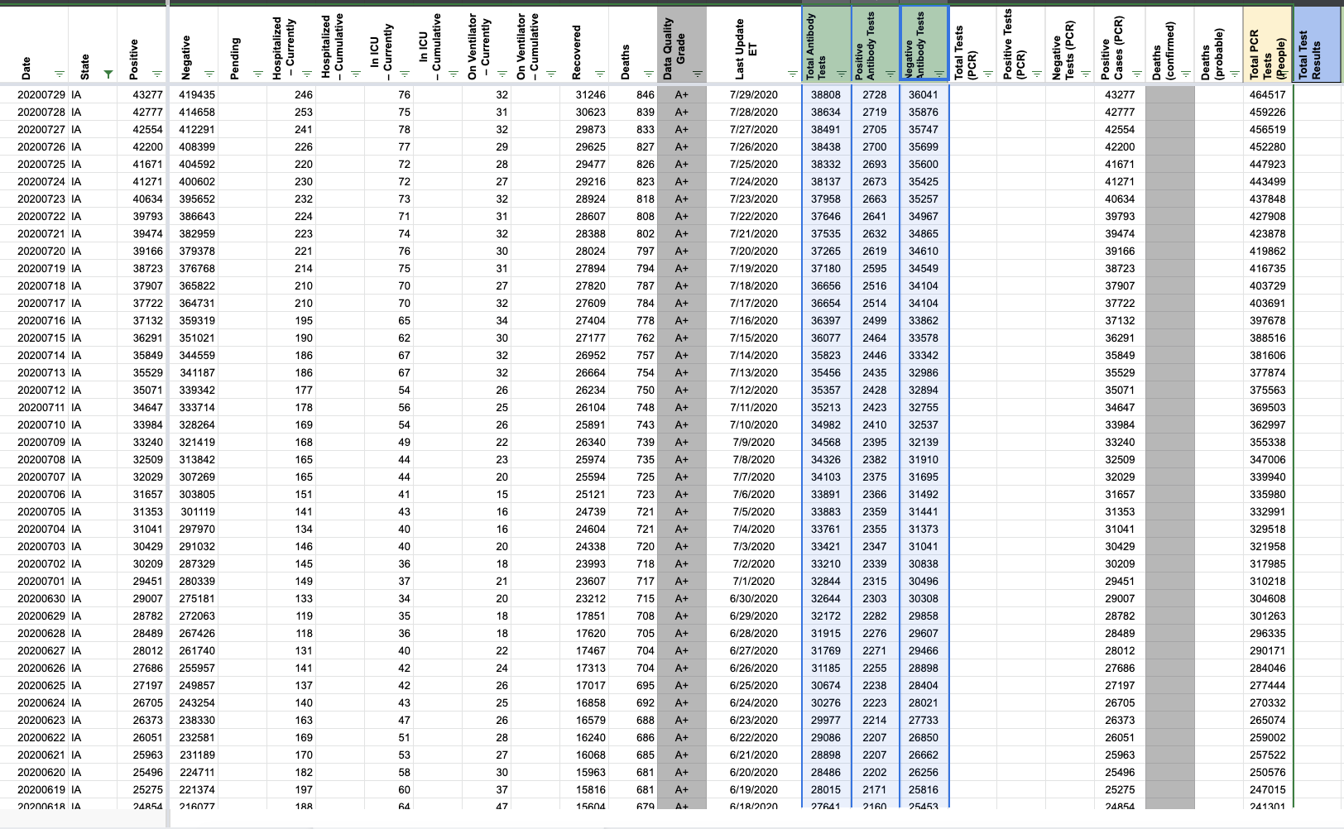Open Positive Tests (PCR) filter icon
This screenshot has width=1344, height=829.
(x=1037, y=74)
